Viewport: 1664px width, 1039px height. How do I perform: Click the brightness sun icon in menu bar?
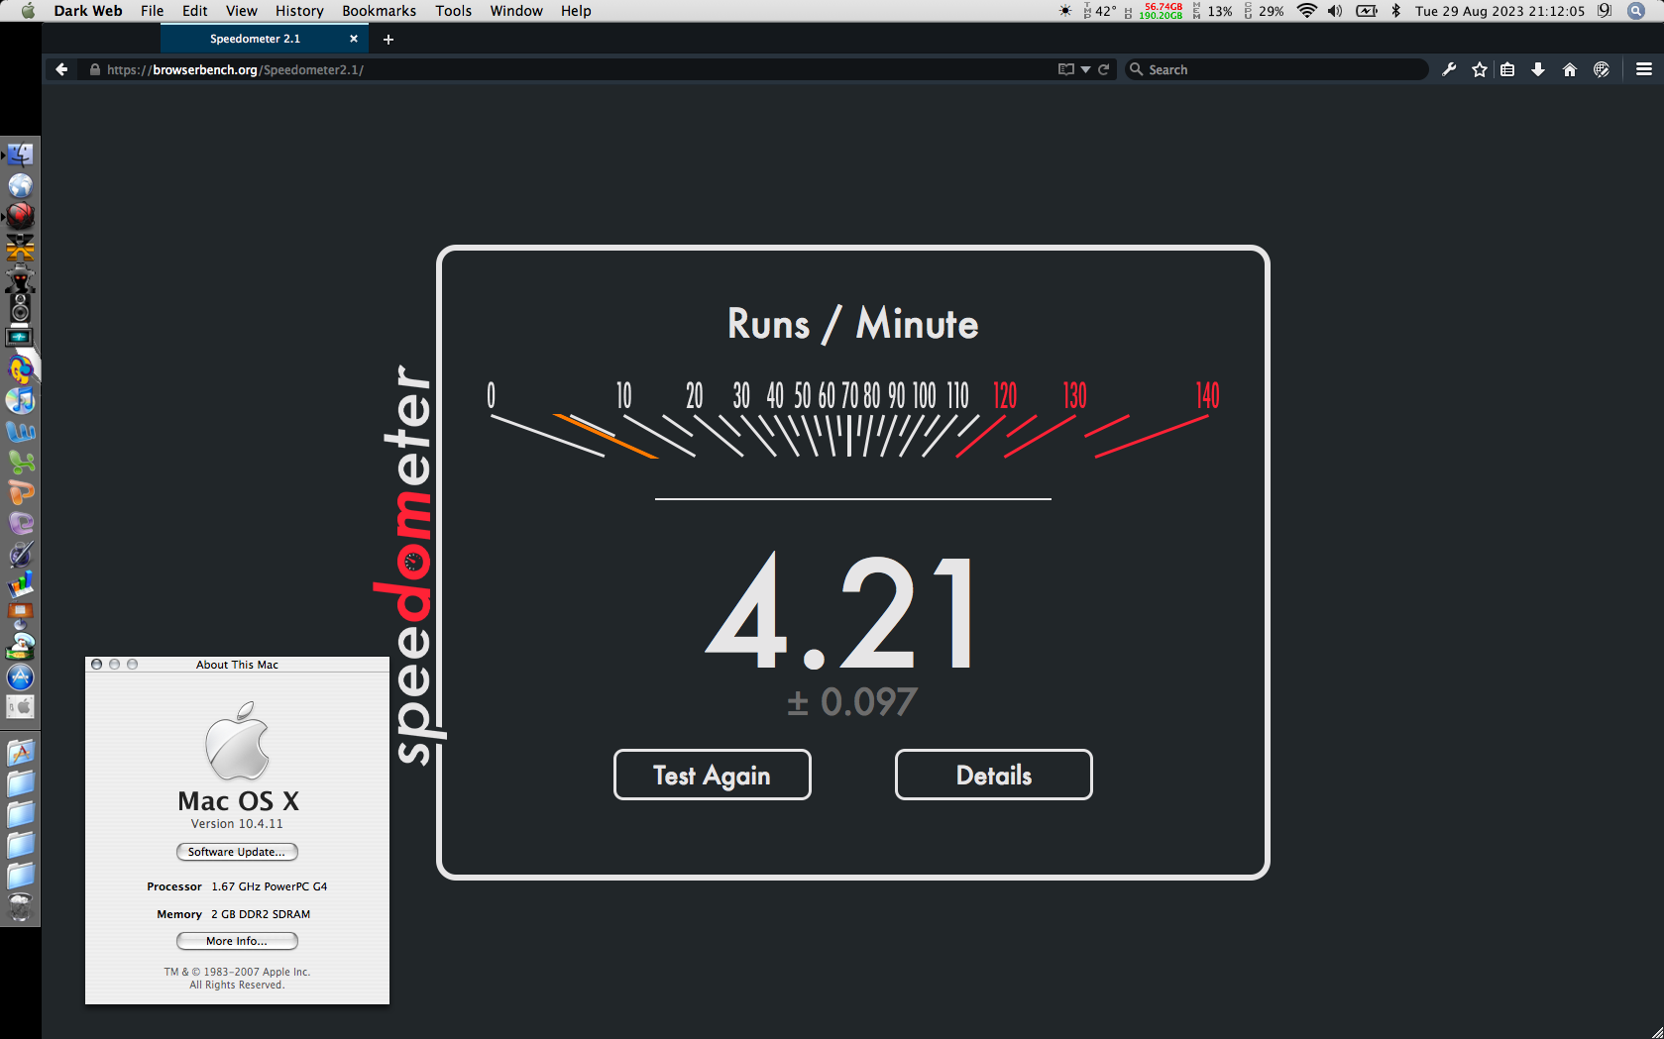(1065, 11)
